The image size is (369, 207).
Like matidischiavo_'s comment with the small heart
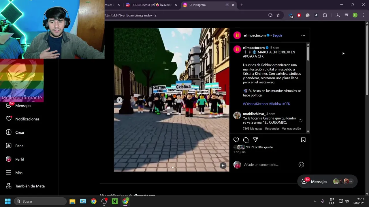300,120
